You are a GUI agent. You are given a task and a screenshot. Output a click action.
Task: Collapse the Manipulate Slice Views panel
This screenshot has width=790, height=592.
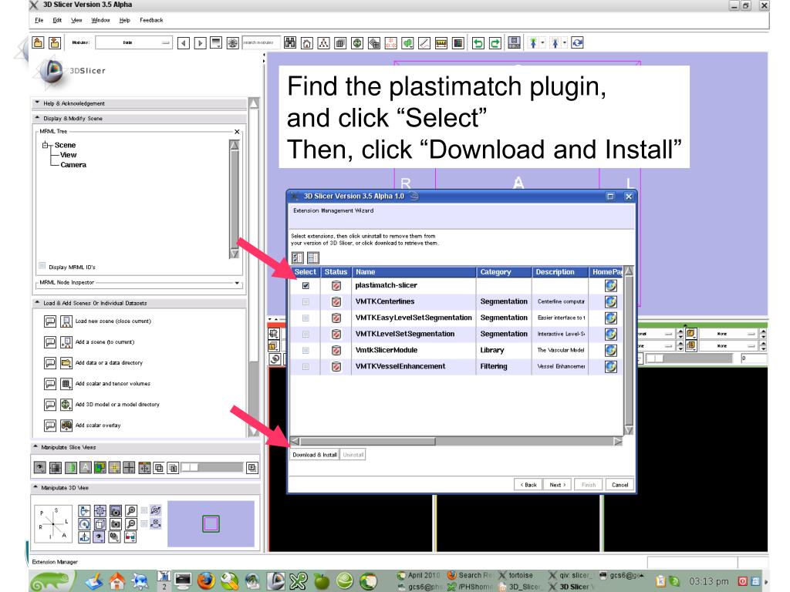[x=35, y=447]
